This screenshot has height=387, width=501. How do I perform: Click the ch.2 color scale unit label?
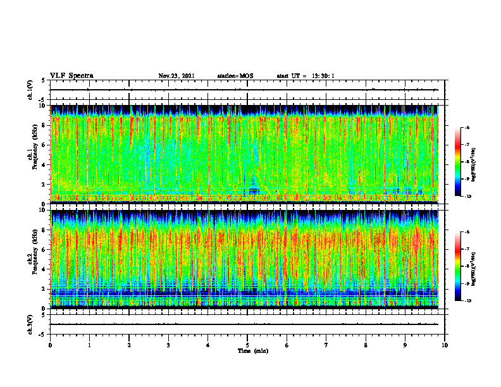[x=473, y=269]
